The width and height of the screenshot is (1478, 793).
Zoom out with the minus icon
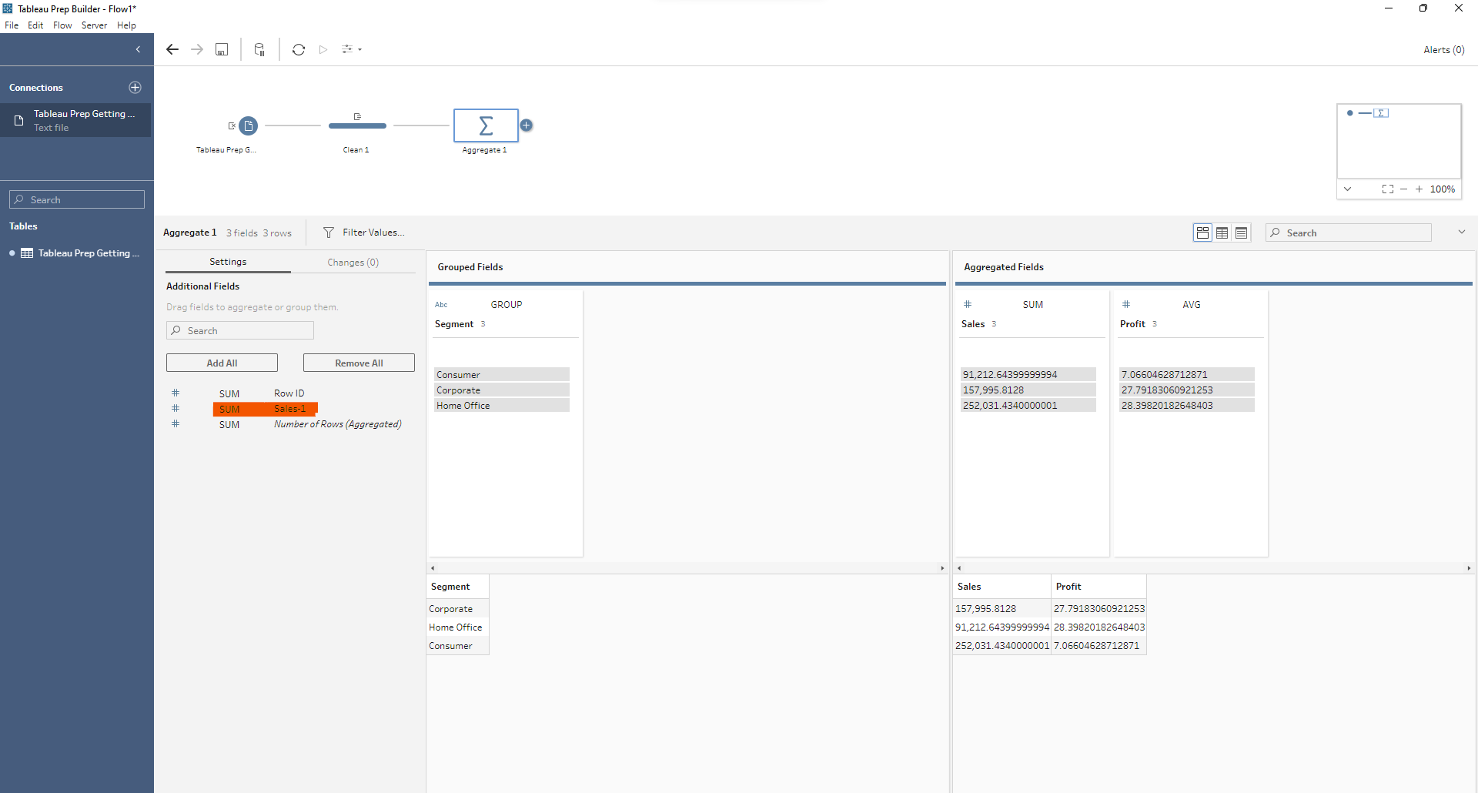point(1403,189)
